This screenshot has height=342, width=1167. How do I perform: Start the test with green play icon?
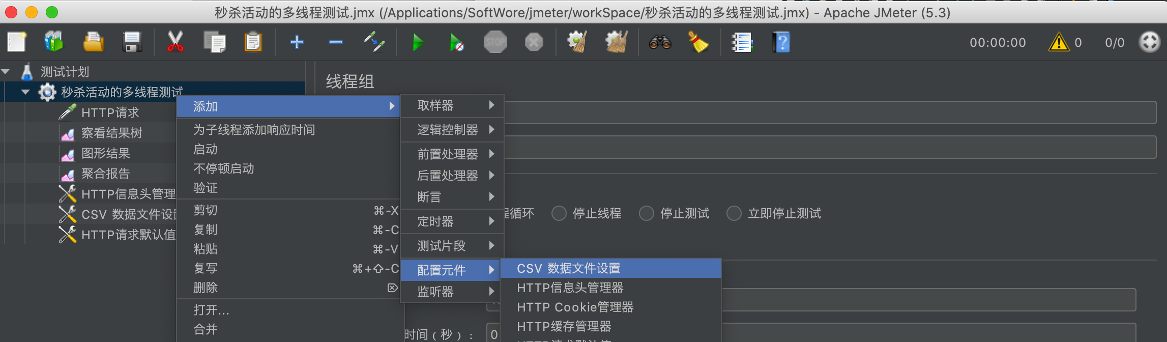coord(418,42)
